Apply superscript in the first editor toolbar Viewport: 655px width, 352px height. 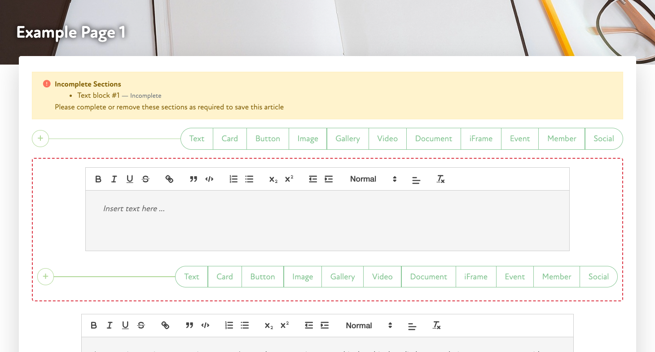(289, 179)
